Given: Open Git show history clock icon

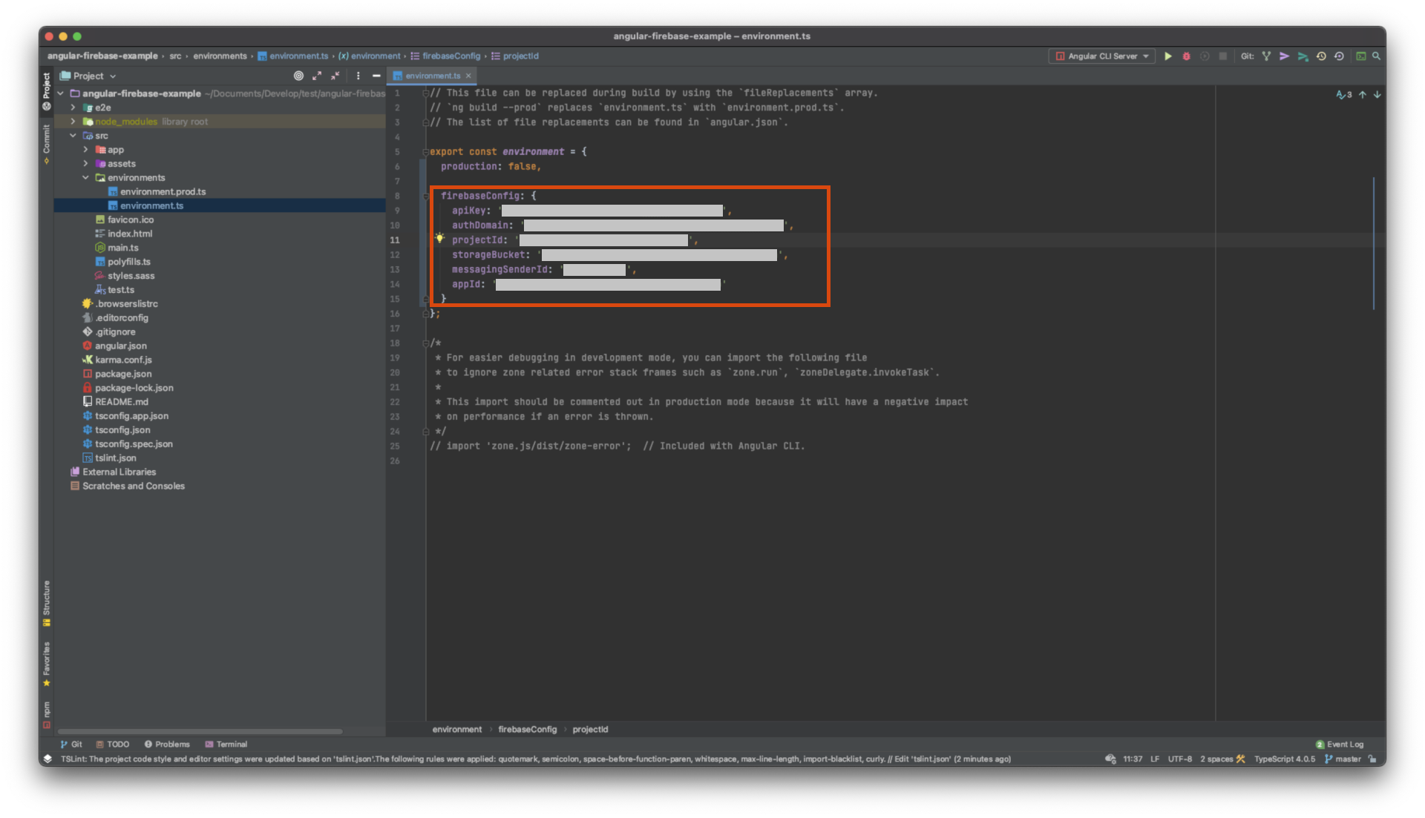Looking at the screenshot, I should tap(1321, 56).
